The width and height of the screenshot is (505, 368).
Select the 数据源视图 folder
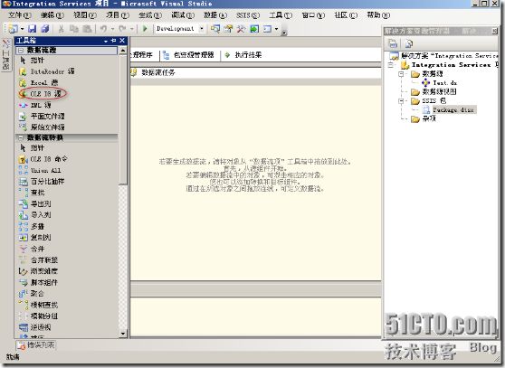[x=434, y=91]
